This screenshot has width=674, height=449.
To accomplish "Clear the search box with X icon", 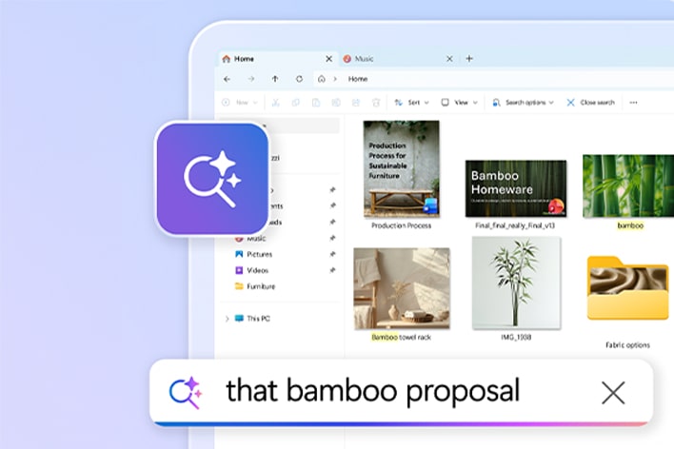I will (x=613, y=392).
